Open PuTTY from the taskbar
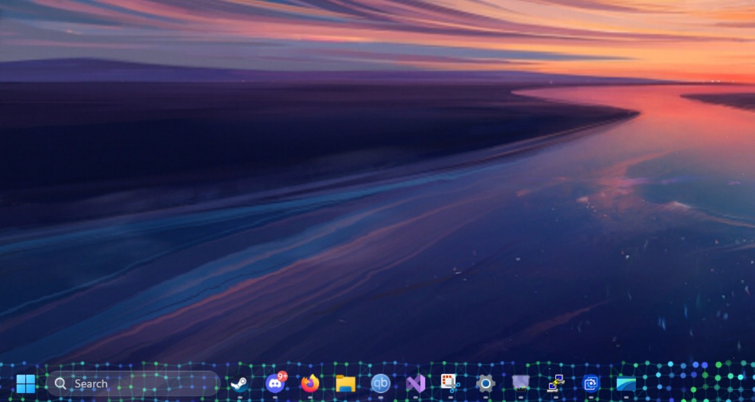 click(x=556, y=383)
